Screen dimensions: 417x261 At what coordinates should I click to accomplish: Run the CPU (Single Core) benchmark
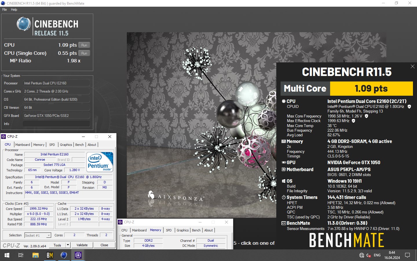[84, 53]
